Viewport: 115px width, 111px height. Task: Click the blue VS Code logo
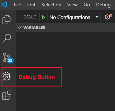(x=4, y=5)
